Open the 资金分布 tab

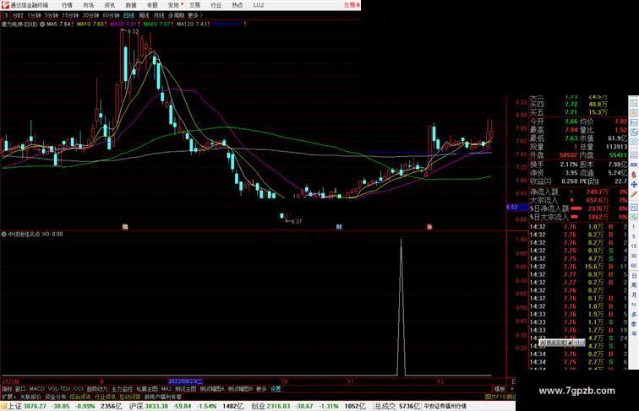pyautogui.click(x=56, y=397)
